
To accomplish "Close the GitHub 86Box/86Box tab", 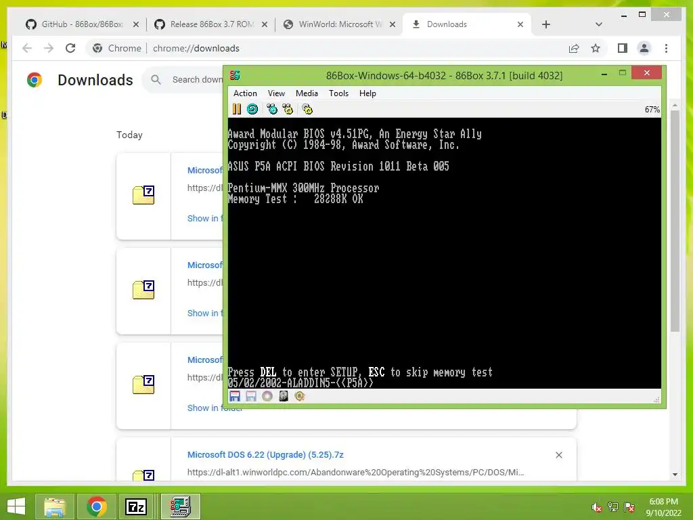I will [x=136, y=24].
